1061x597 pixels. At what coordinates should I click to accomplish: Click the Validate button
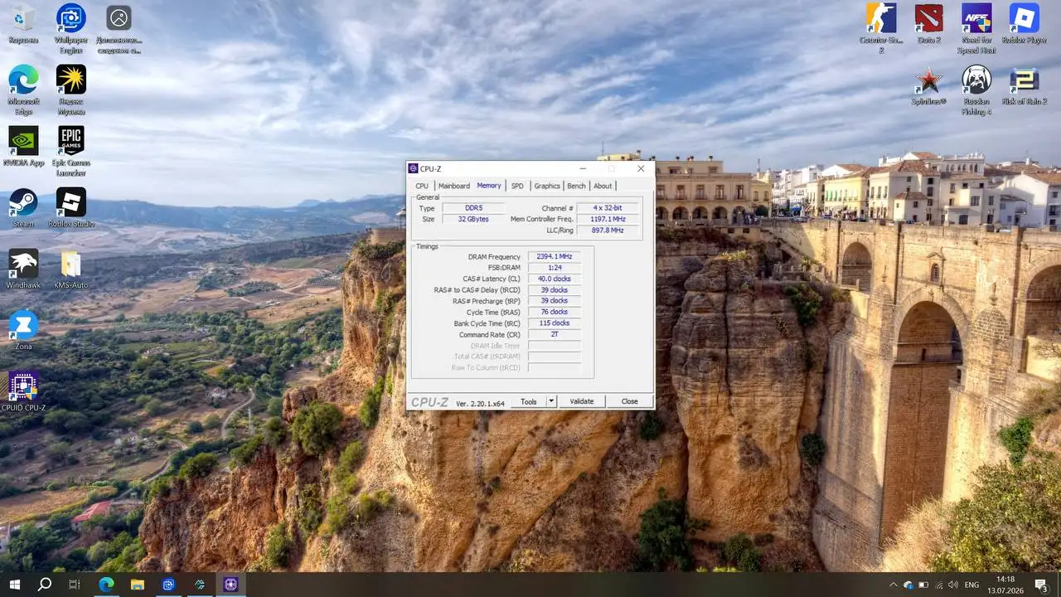tap(581, 401)
